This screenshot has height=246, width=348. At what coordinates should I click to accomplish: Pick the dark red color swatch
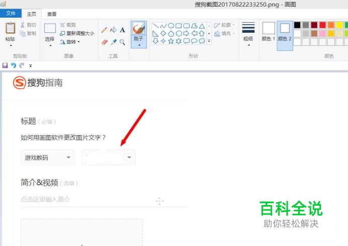click(x=314, y=25)
